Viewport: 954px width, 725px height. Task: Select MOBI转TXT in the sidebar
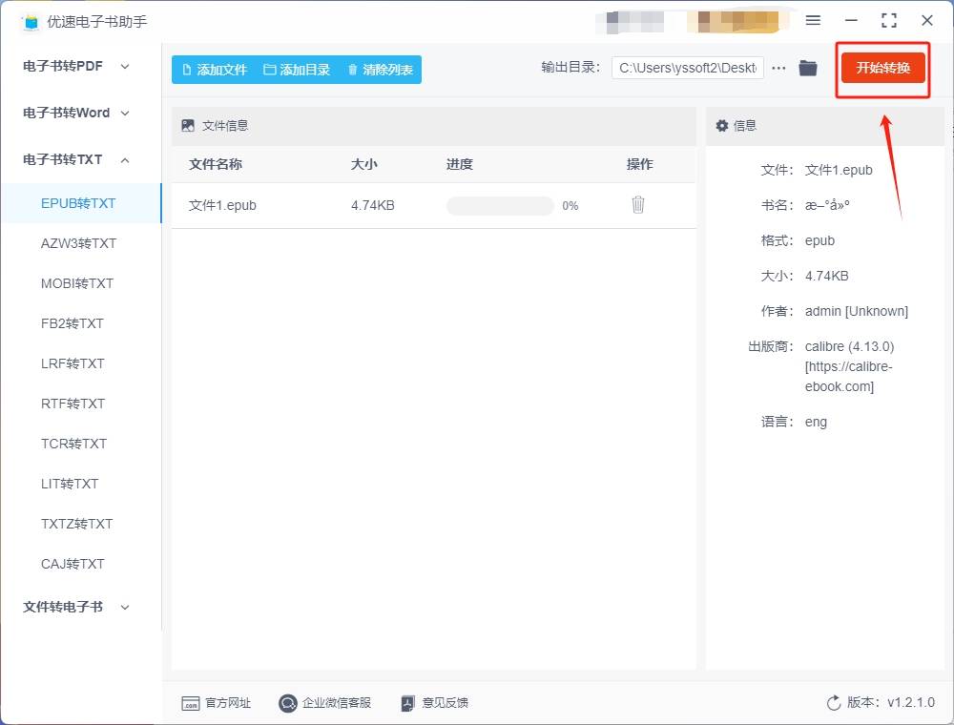[77, 283]
